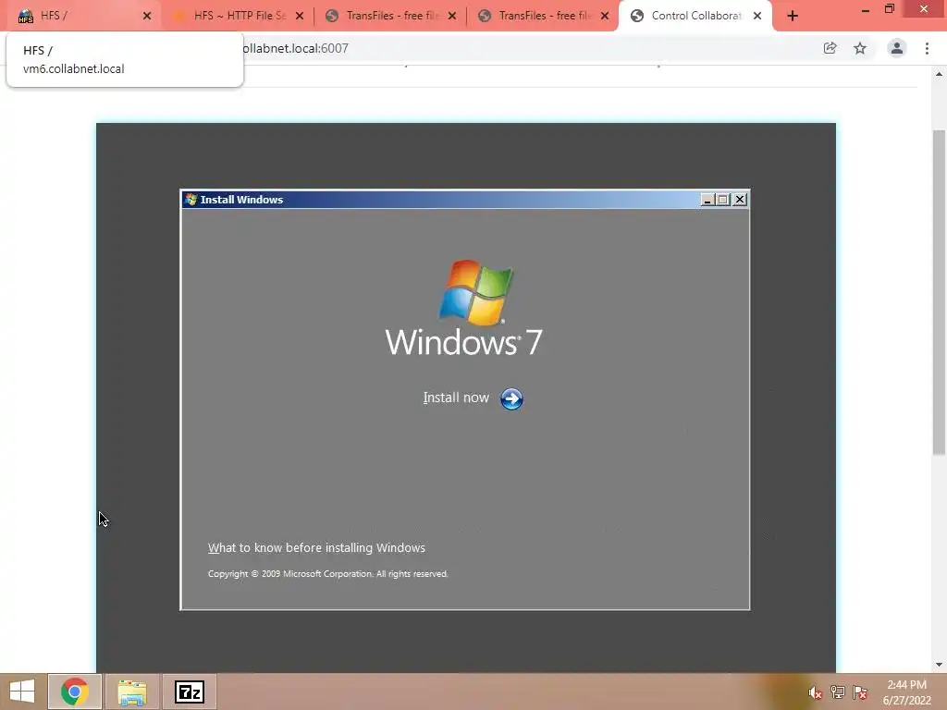Open a new browser tab
Image resolution: width=947 pixels, height=710 pixels.
pos(793,16)
